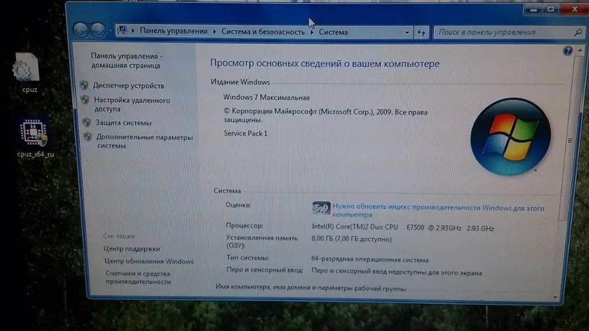Click the search magnifier icon
Image resolution: width=589 pixels, height=331 pixels.
pos(578,32)
